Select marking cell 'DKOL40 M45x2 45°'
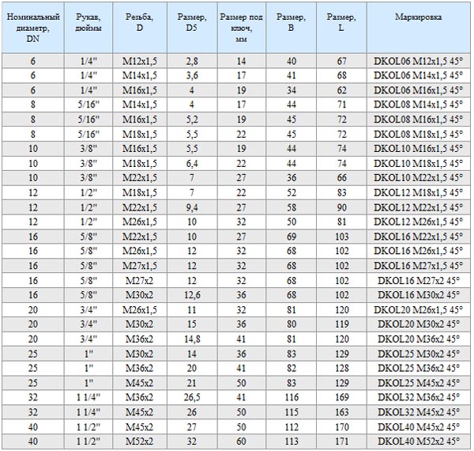 (419, 427)
